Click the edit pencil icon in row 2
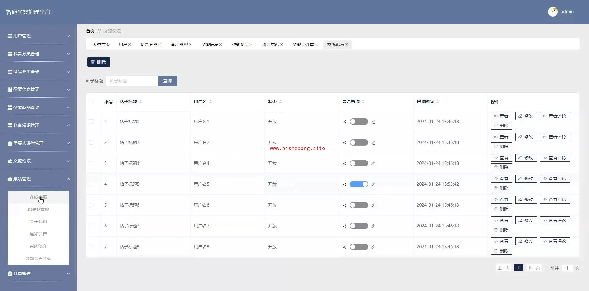 tap(373, 143)
